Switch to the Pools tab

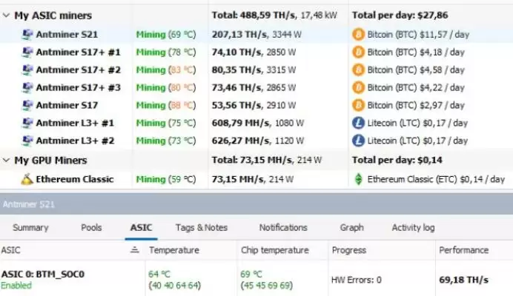(x=91, y=228)
